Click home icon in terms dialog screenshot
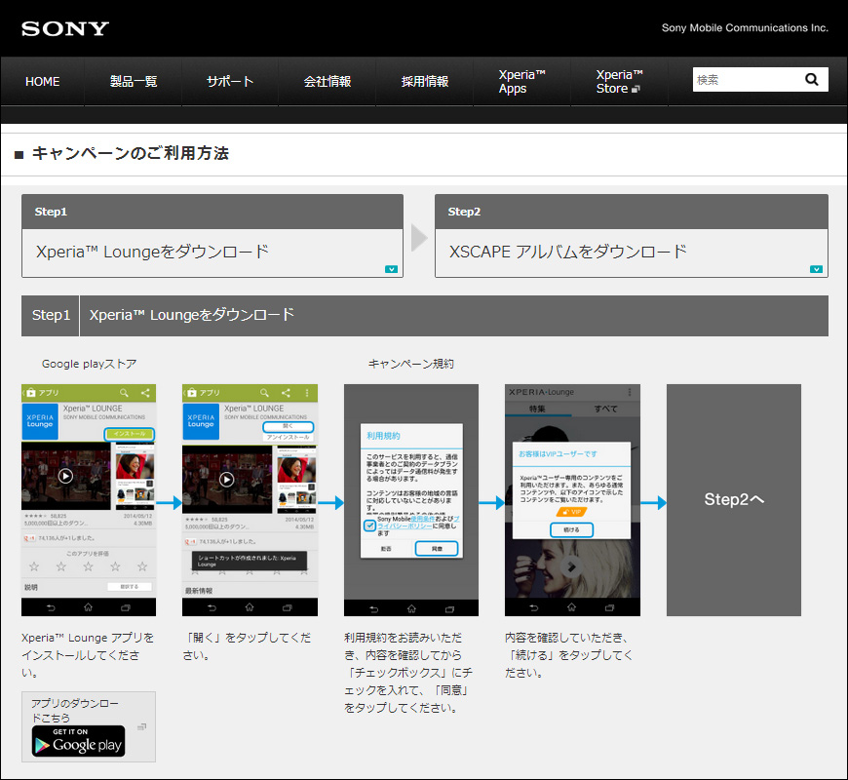The image size is (848, 780). [x=411, y=608]
